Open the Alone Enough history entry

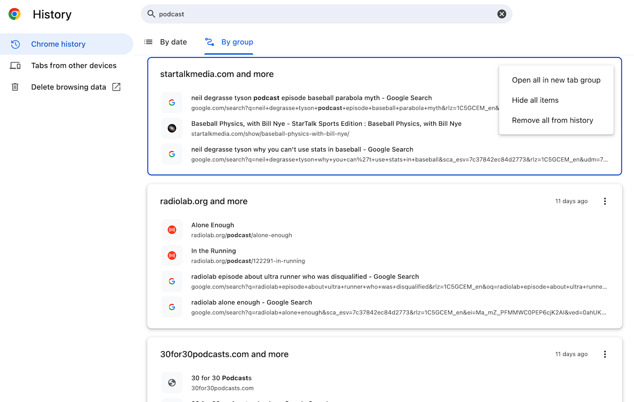[212, 225]
